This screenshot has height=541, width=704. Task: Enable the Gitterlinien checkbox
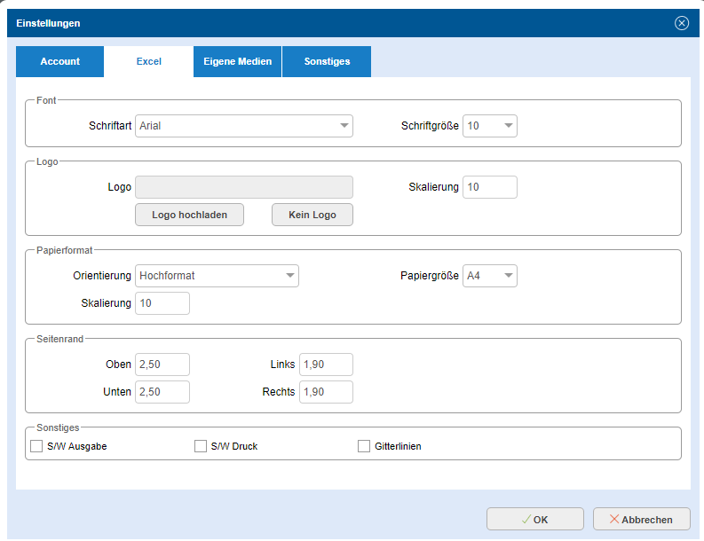(x=364, y=446)
